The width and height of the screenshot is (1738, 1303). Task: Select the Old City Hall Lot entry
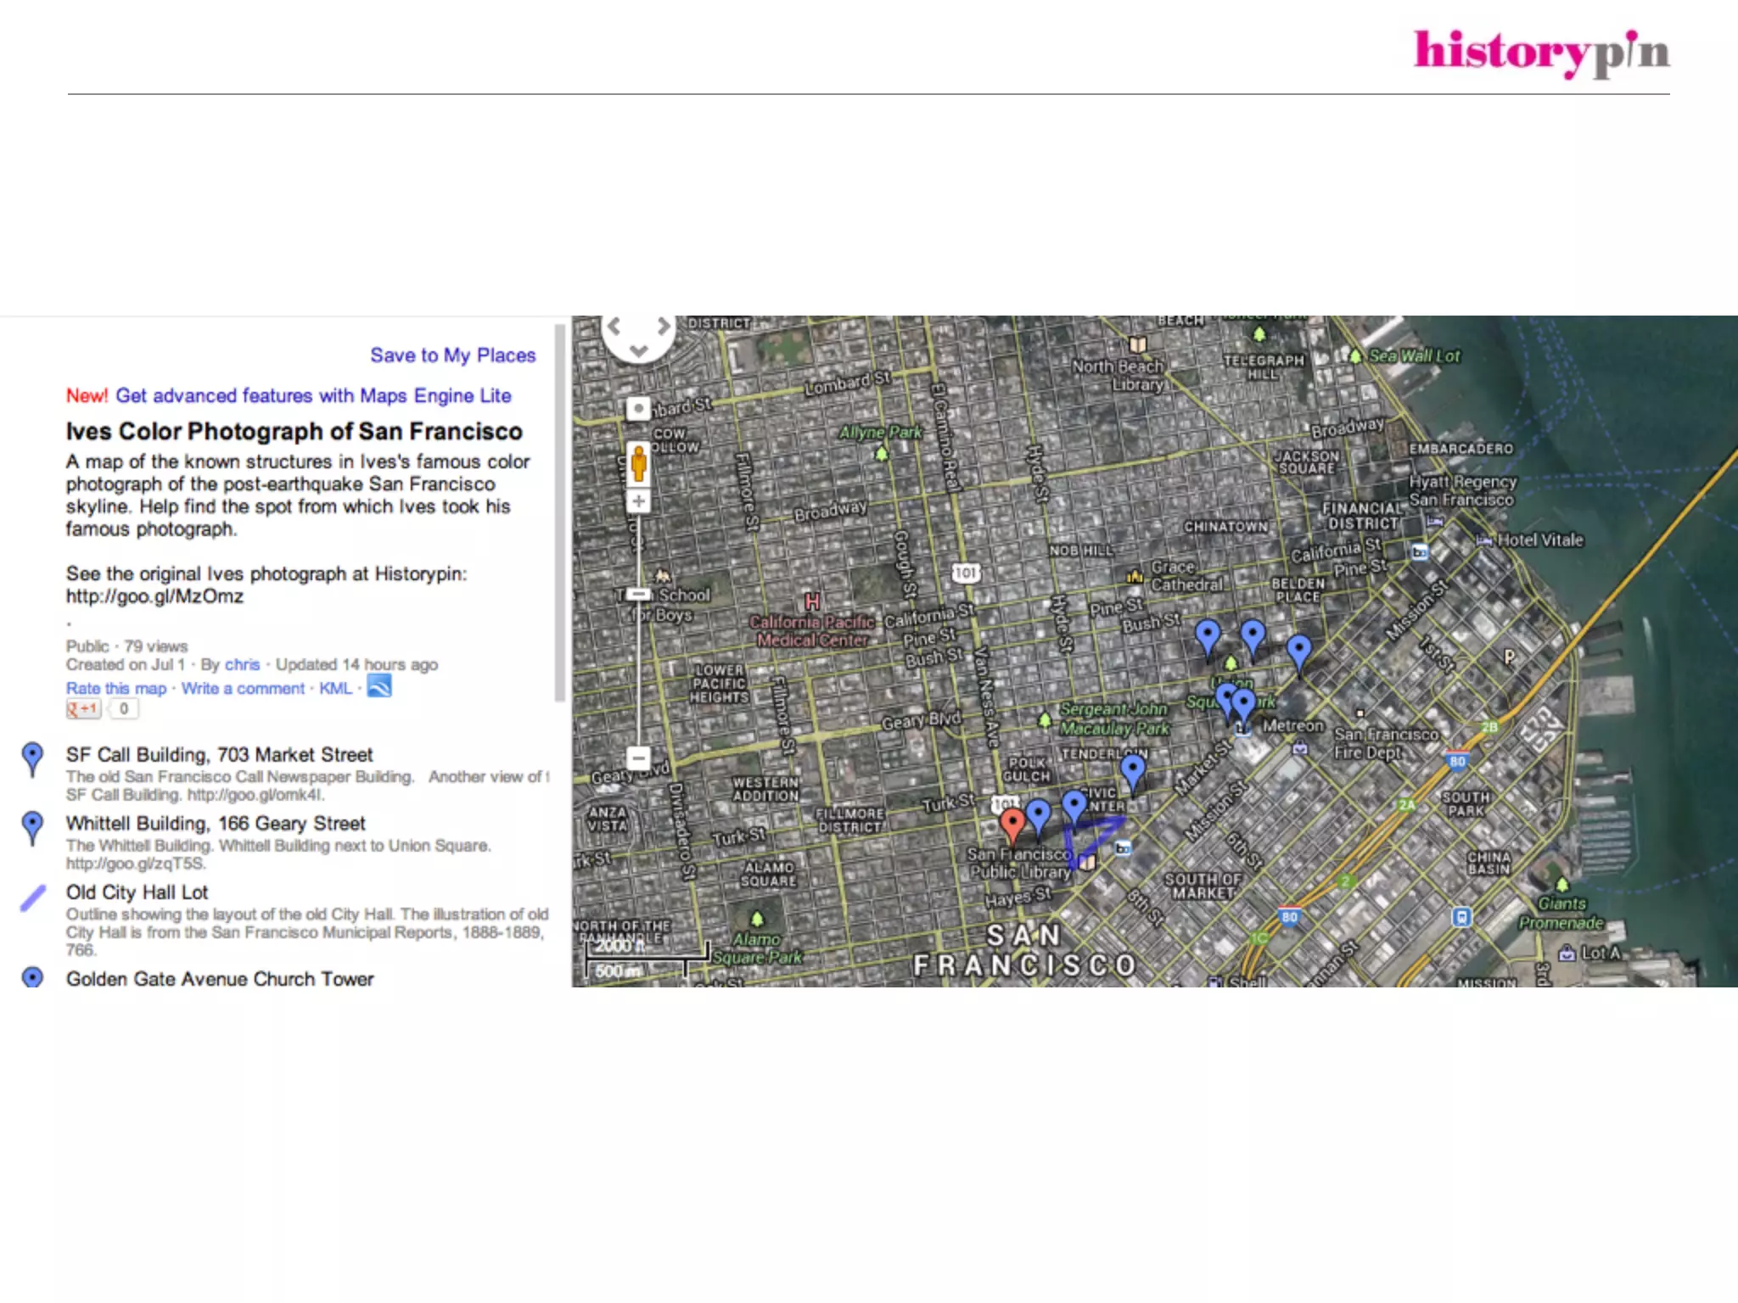coord(137,892)
